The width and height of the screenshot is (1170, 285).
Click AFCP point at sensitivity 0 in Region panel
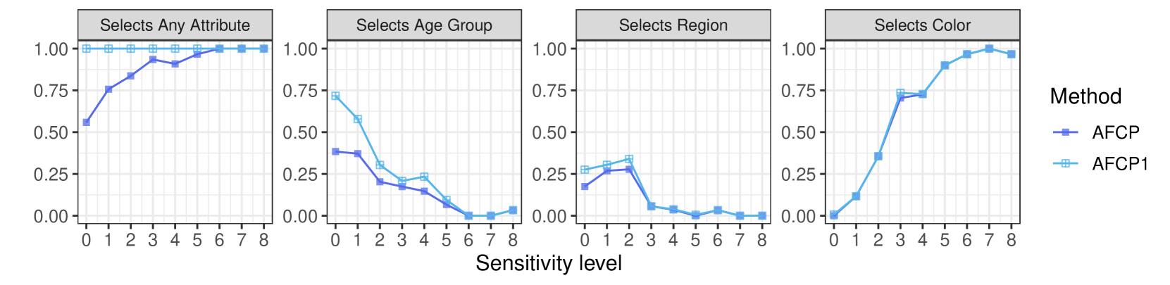pyautogui.click(x=585, y=186)
